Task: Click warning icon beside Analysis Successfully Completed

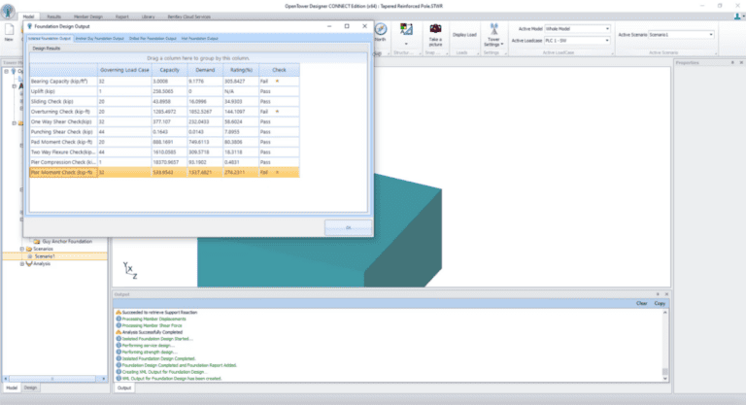Action: (119, 332)
